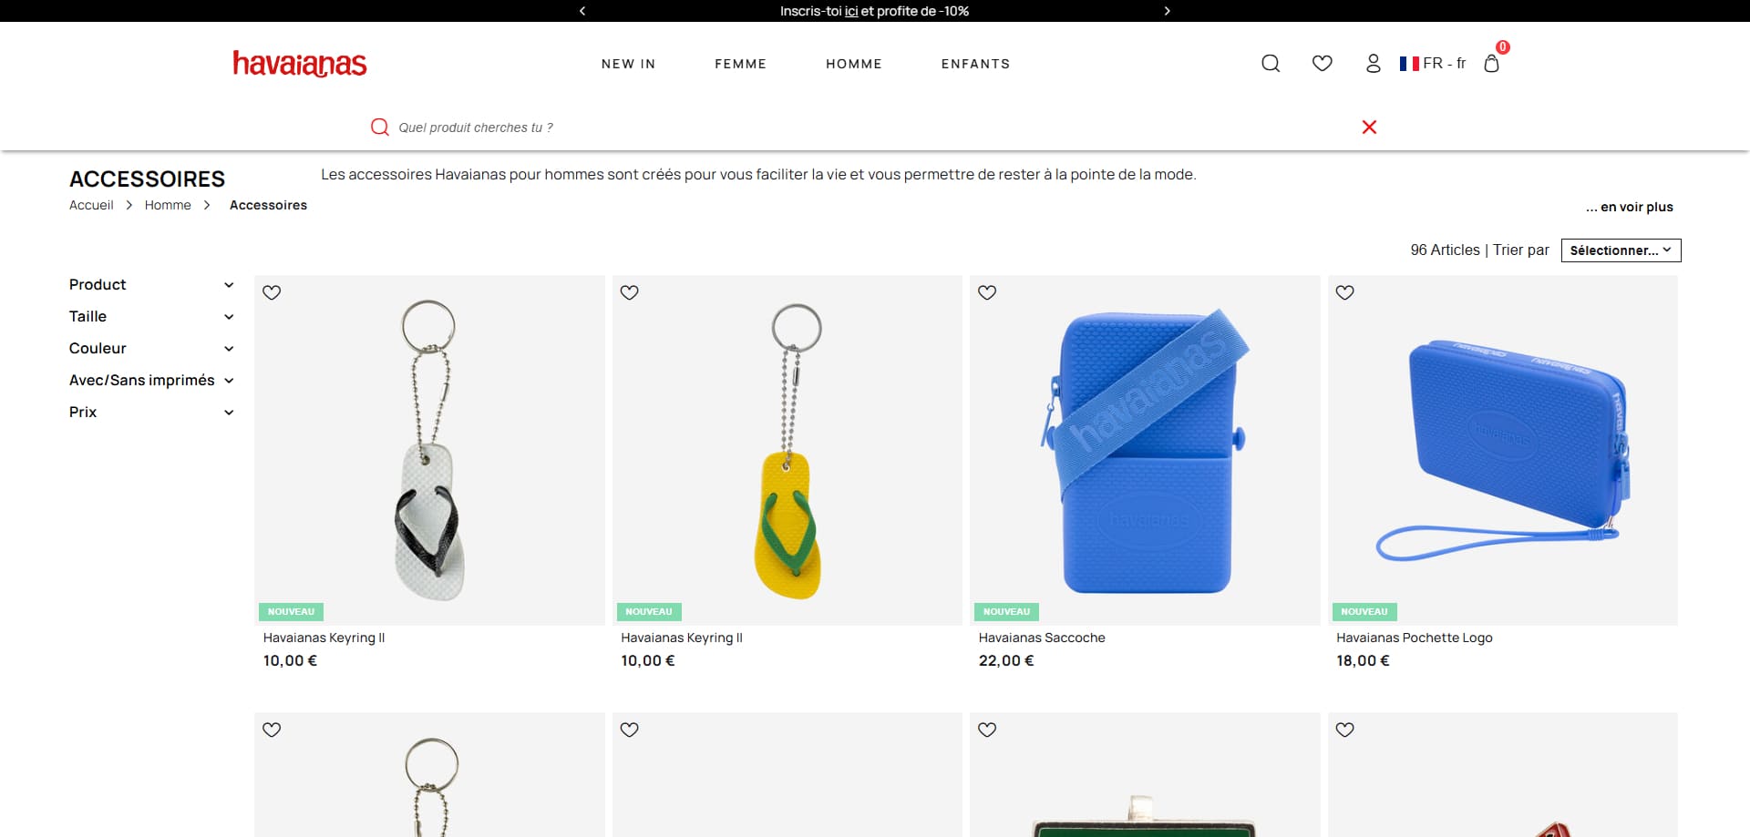Close search bar with red X
Image resolution: width=1750 pixels, height=837 pixels.
1369,127
